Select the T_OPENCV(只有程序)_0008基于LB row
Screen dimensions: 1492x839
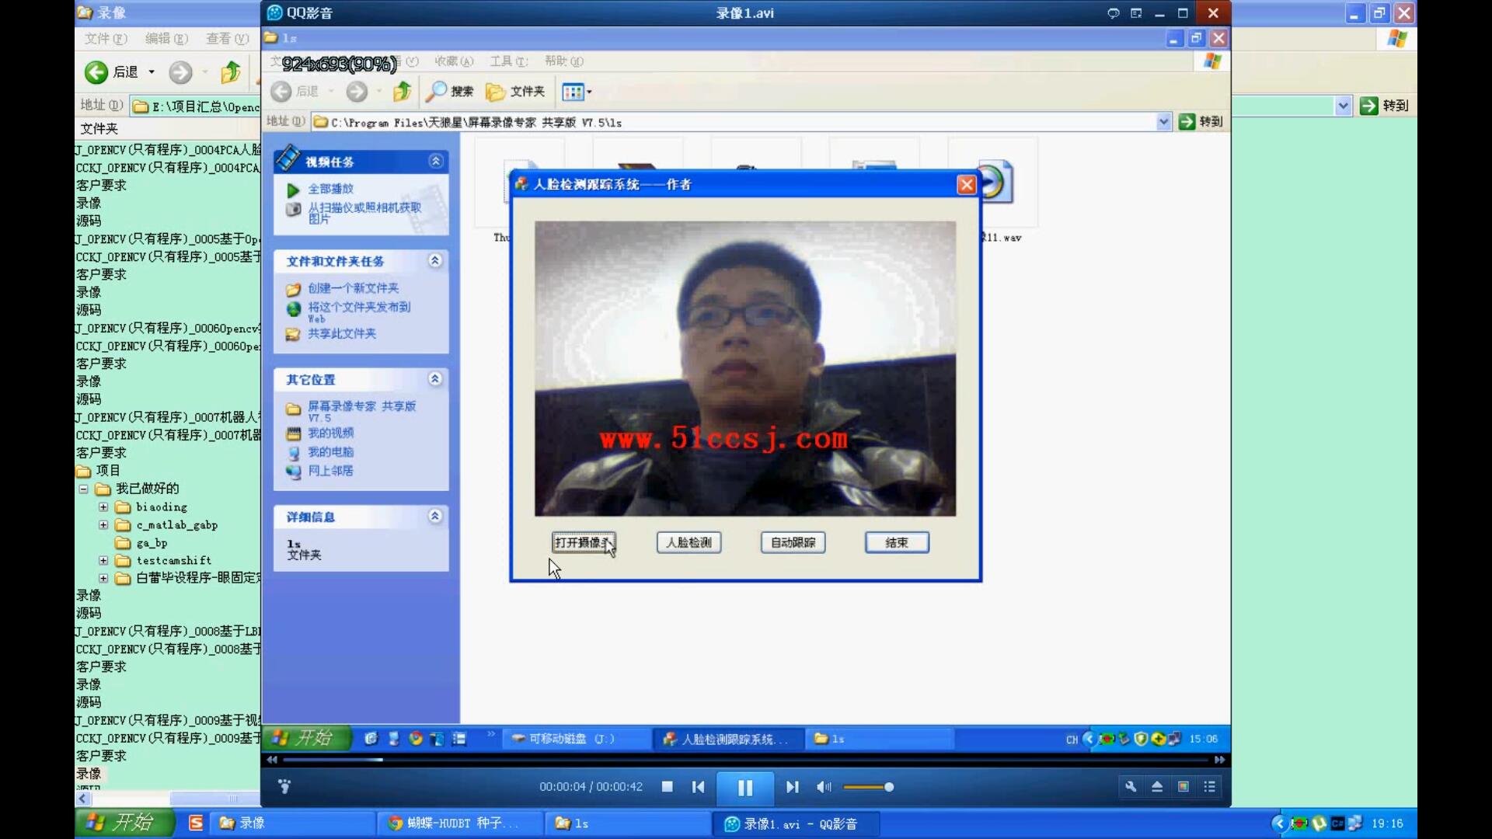click(168, 632)
